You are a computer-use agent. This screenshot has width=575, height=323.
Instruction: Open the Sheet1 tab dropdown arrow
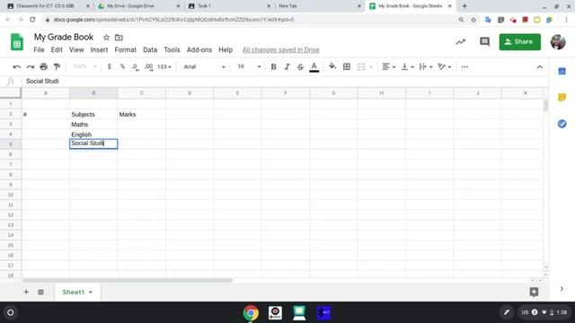91,292
